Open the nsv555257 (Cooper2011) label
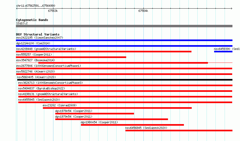240x141 pixels. point(34,55)
